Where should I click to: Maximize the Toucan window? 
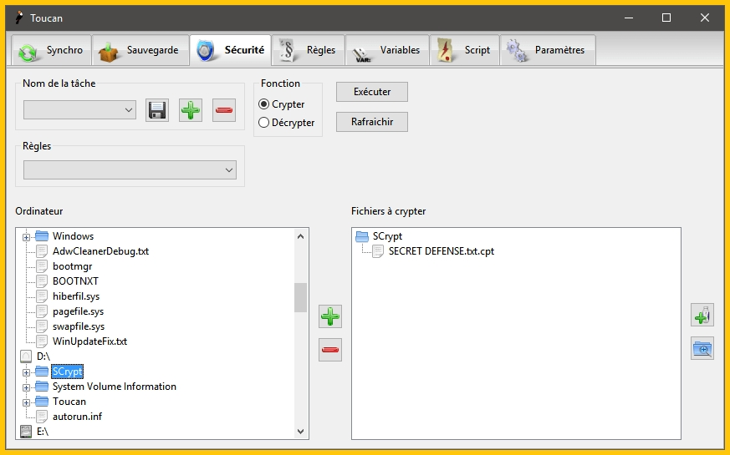pos(666,18)
